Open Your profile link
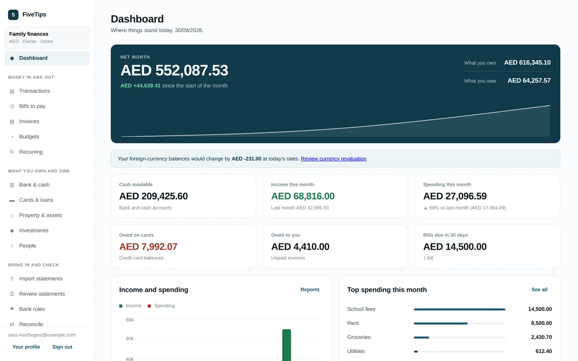This screenshot has height=361, width=578. 26,347
